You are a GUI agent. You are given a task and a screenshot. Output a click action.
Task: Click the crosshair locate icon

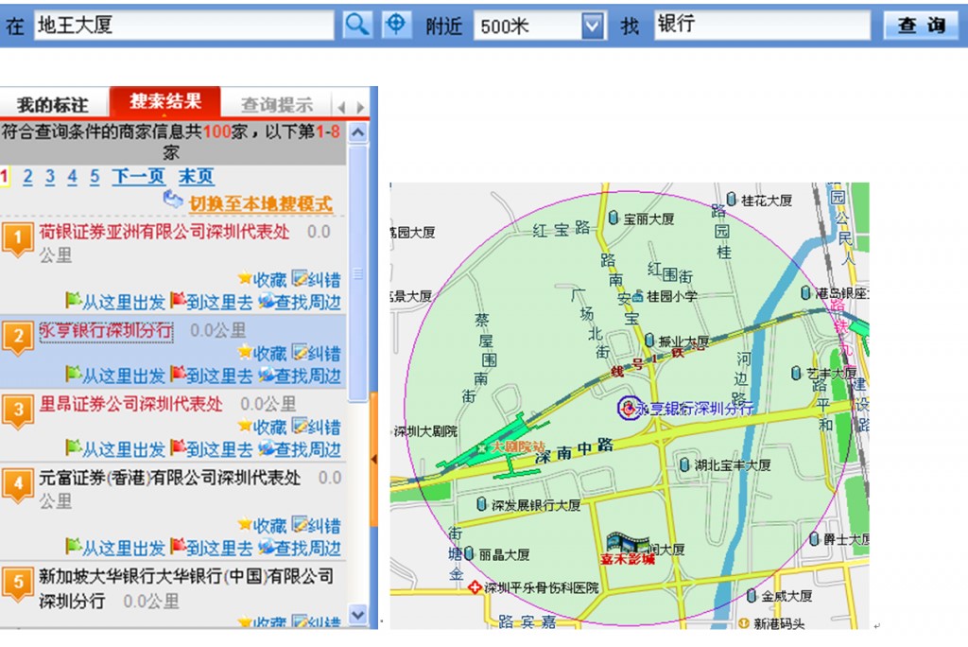point(397,25)
